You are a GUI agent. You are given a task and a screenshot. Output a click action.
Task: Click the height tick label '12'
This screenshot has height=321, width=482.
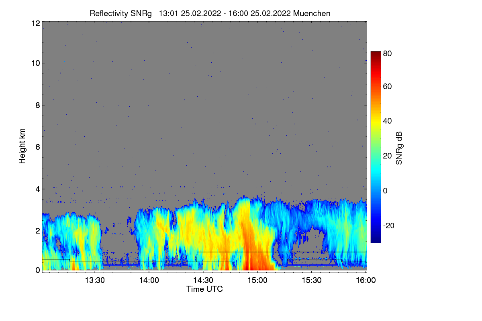[35, 23]
